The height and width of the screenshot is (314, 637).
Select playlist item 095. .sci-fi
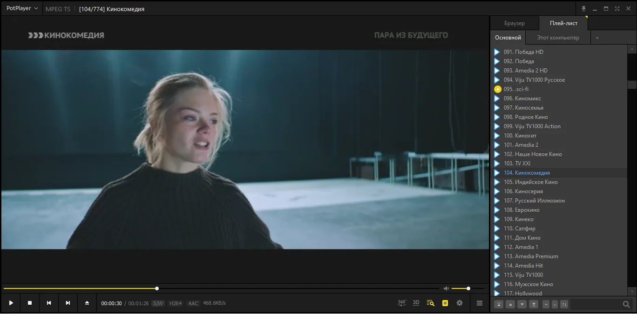[x=559, y=89]
